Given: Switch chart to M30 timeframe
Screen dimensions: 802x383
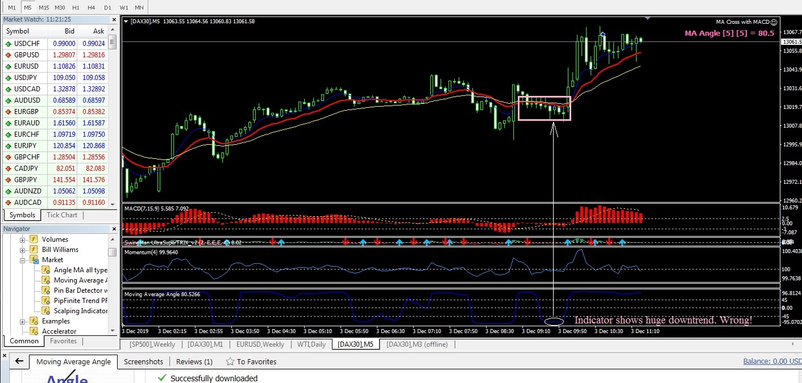Looking at the screenshot, I should coord(60,7).
